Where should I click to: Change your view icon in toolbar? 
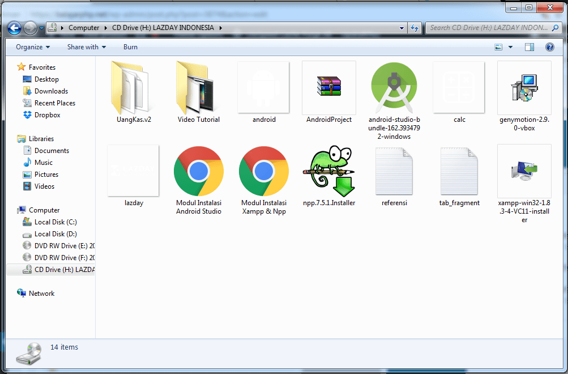(498, 47)
